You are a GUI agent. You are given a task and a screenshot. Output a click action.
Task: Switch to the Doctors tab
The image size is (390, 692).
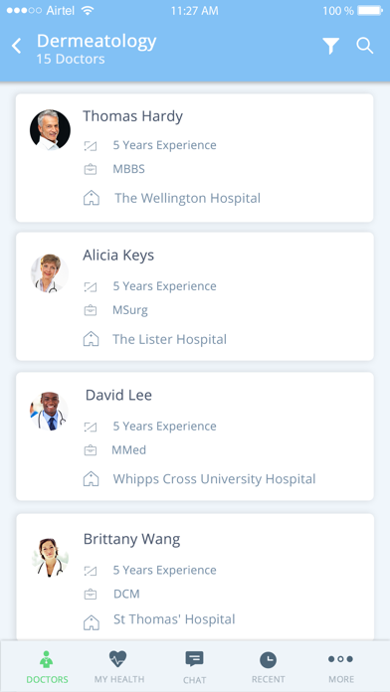[48, 667]
